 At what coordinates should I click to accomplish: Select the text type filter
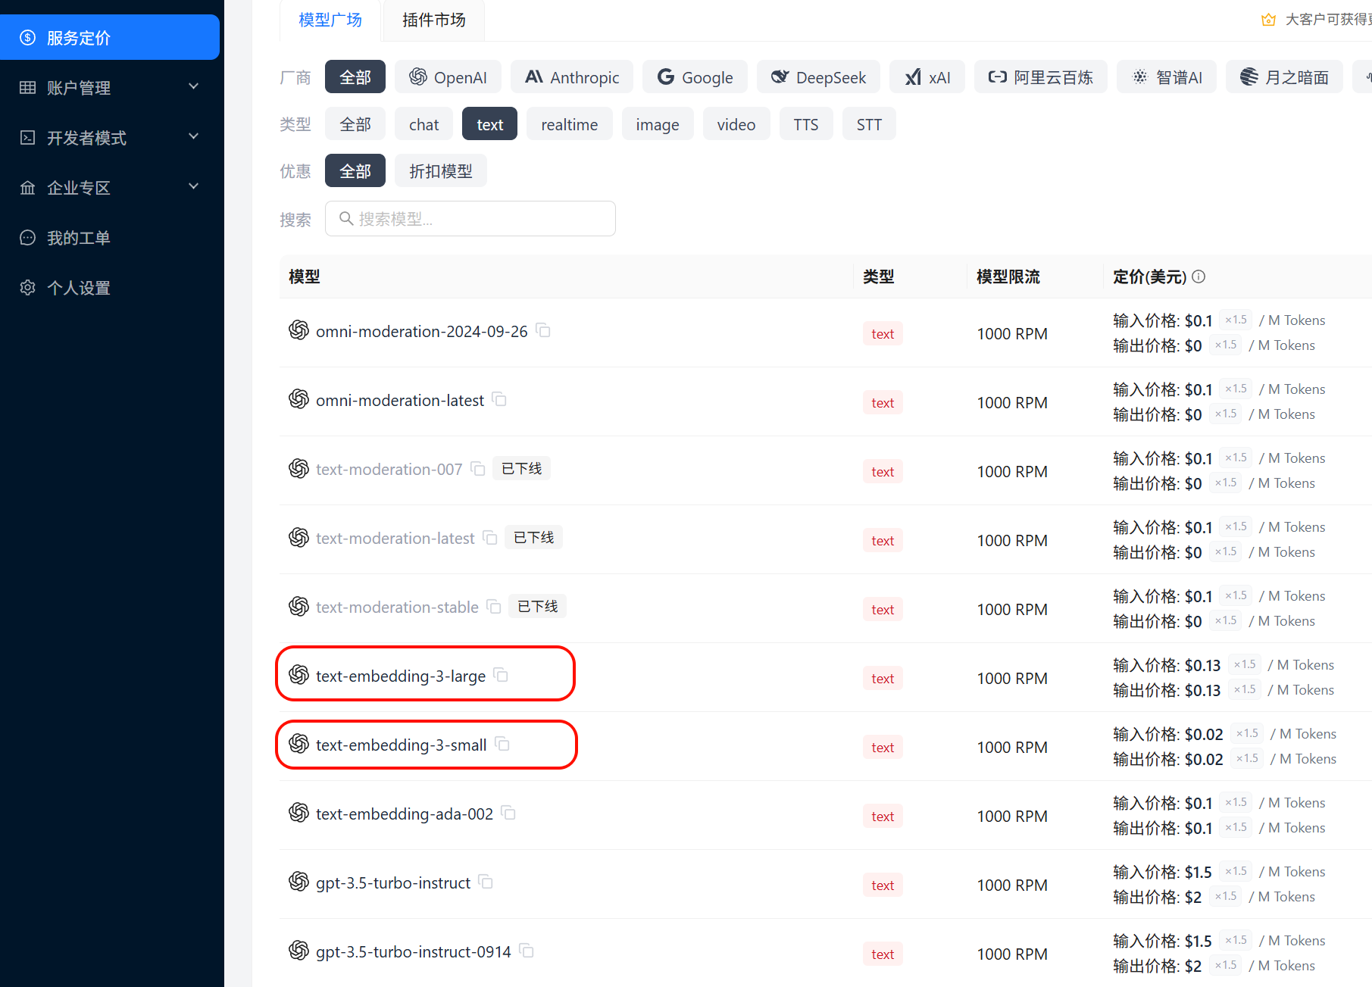click(489, 123)
